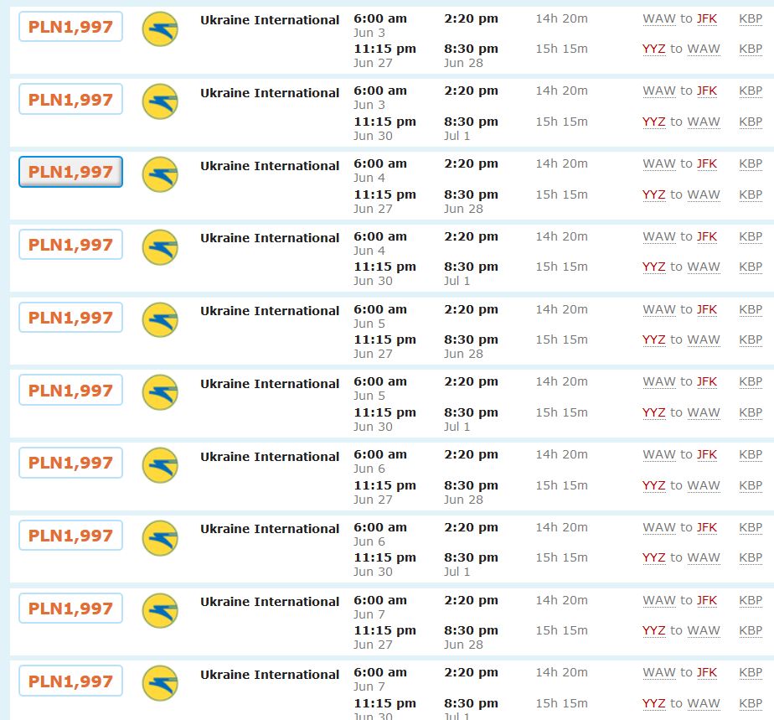Click KBP stopover on Jun 4–Jun 27 outbound
This screenshot has height=720, width=774.
[751, 164]
